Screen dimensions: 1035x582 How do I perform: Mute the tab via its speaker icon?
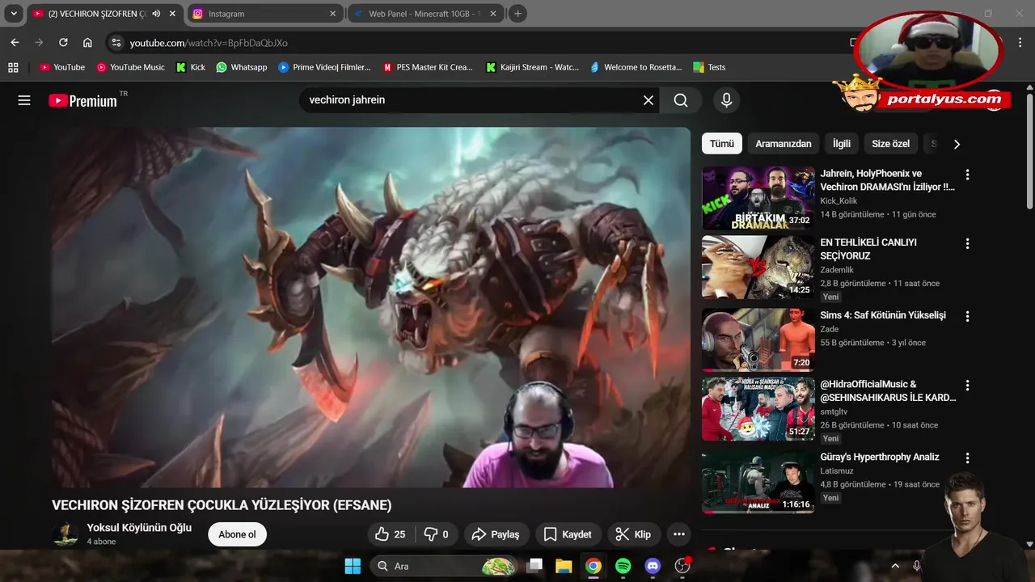(x=156, y=14)
